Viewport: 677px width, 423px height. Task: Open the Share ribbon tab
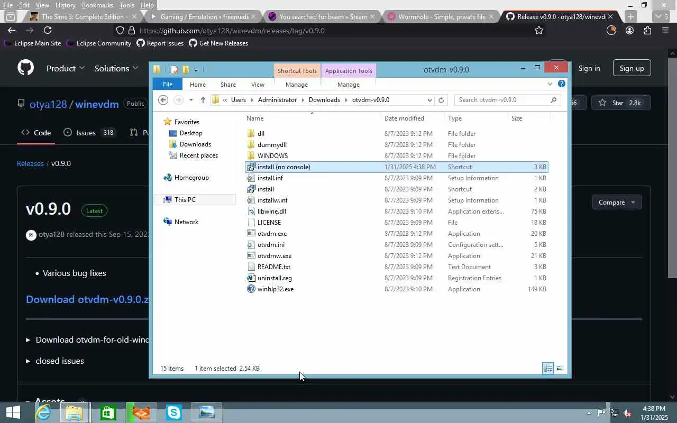(x=228, y=85)
